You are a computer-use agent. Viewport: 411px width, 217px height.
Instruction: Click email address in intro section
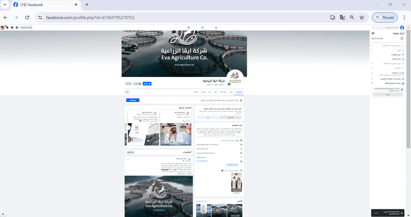click(205, 153)
